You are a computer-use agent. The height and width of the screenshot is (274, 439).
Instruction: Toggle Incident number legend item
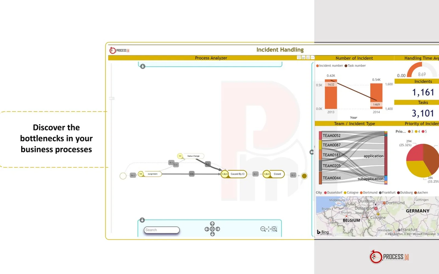pyautogui.click(x=330, y=66)
